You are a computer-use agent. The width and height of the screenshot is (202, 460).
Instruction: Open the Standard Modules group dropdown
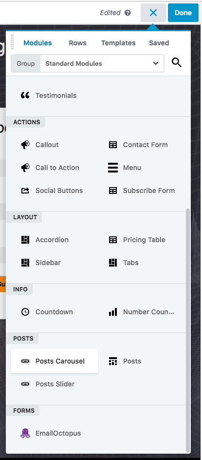pos(102,63)
